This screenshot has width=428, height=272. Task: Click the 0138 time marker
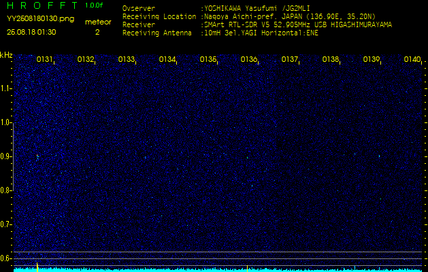pos(330,59)
